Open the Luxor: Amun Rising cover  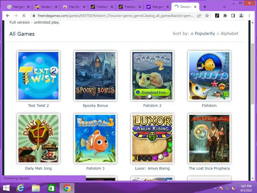(x=152, y=138)
